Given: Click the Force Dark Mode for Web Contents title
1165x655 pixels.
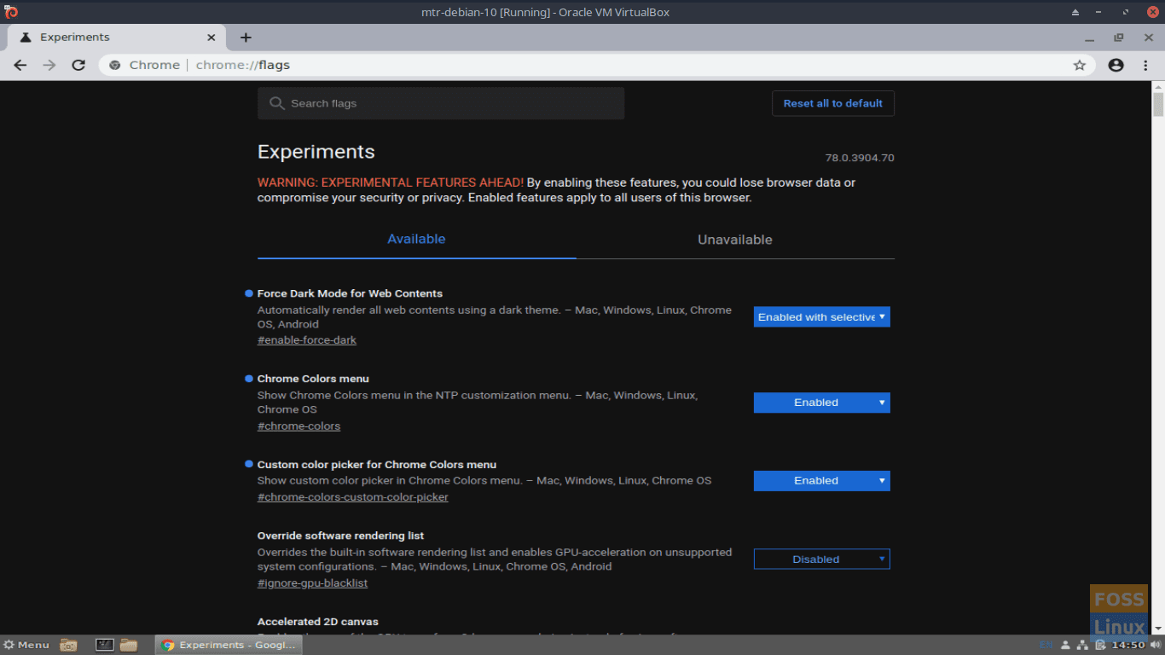Looking at the screenshot, I should (350, 293).
